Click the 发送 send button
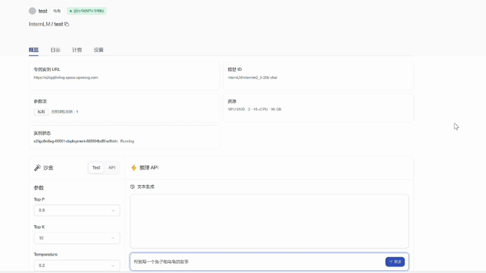Screen dimensions: 486x273 395,262
